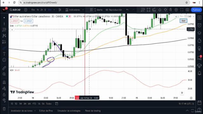The image size is (203, 114).
Task: Expand the timeframe interval dropdown
Action: 54,10
